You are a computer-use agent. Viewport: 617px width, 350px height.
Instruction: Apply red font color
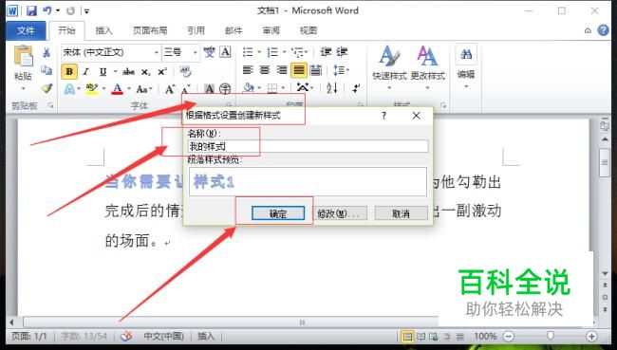pyautogui.click(x=118, y=89)
